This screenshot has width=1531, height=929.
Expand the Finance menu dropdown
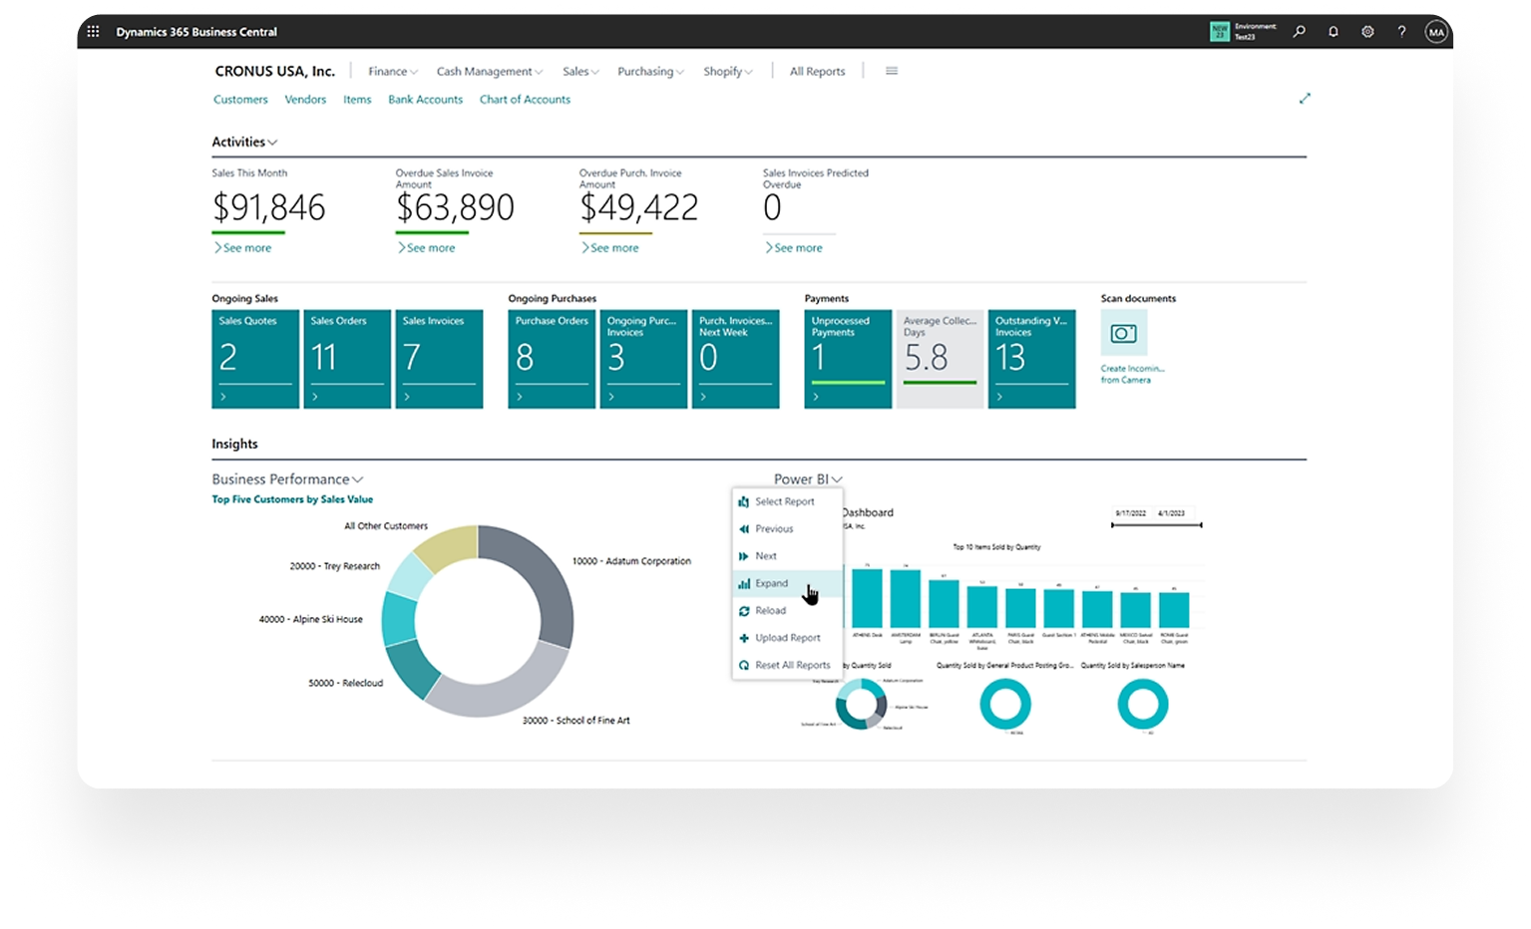tap(392, 72)
